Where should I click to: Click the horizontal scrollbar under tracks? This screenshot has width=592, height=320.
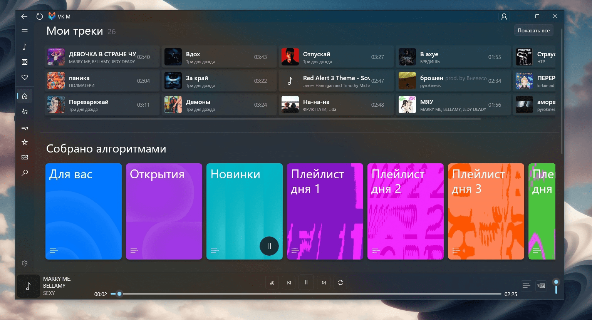pyautogui.click(x=266, y=119)
